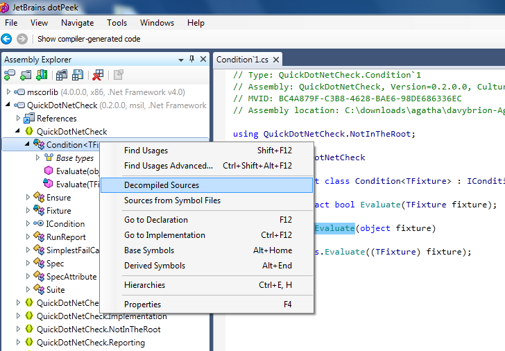Open the File menu
Screen dimensions: 505x351
click(11, 23)
